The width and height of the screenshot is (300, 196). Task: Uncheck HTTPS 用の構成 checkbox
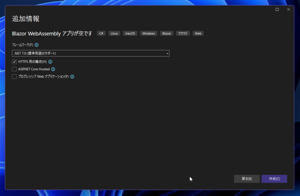[14, 62]
